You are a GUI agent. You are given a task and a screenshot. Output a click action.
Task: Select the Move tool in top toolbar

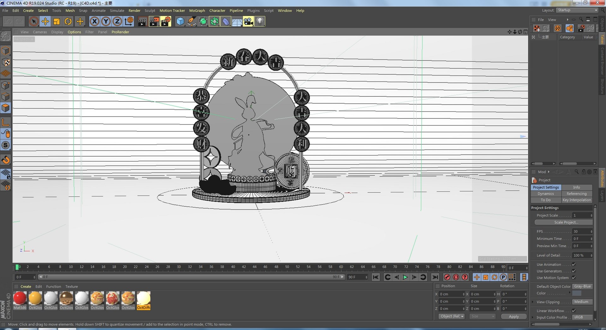coord(45,21)
